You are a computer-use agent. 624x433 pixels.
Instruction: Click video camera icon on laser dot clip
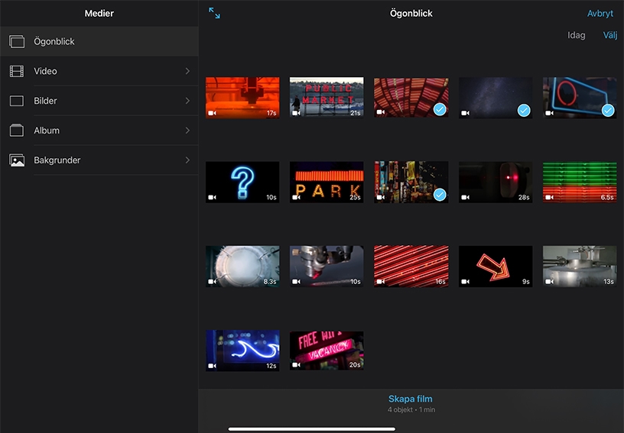pos(465,197)
